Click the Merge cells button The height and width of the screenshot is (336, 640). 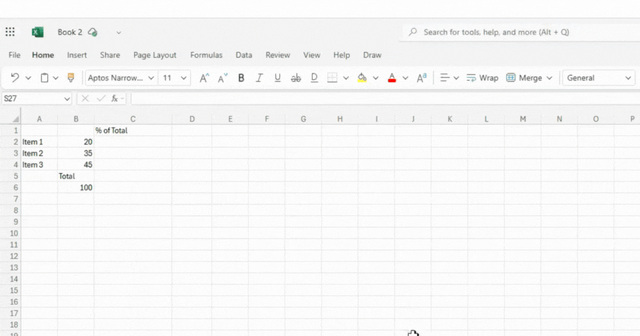[524, 77]
